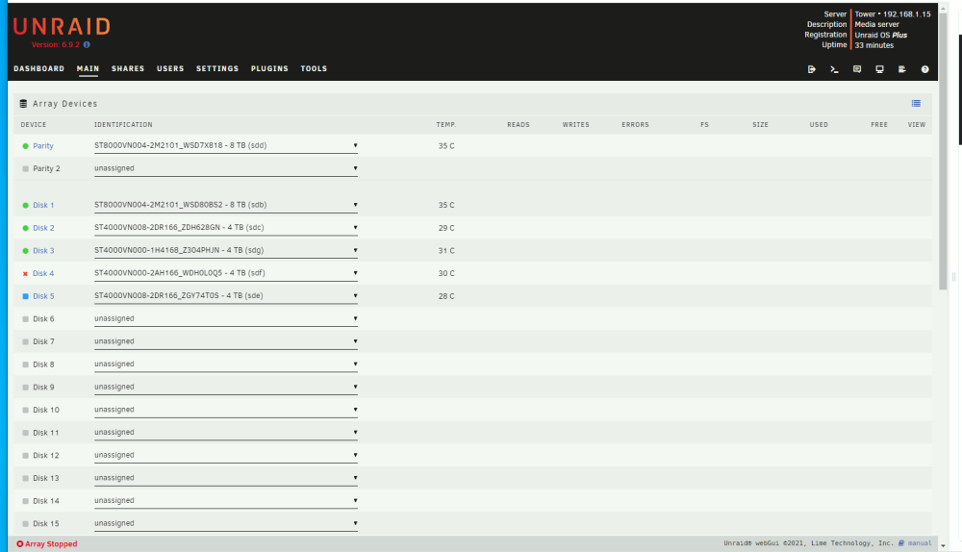Open the Disk 3 device dropdown
This screenshot has width=962, height=552.
point(226,250)
